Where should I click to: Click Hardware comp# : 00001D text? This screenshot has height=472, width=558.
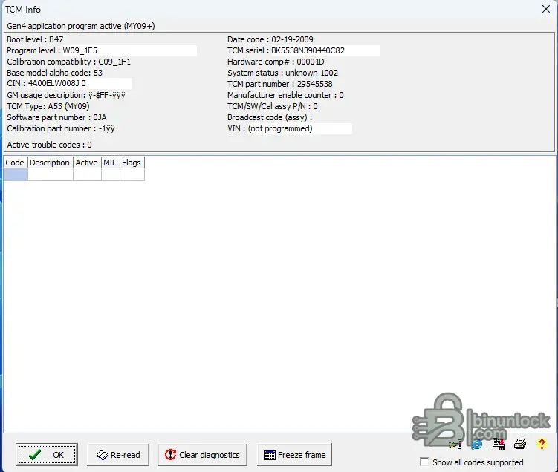coord(276,62)
